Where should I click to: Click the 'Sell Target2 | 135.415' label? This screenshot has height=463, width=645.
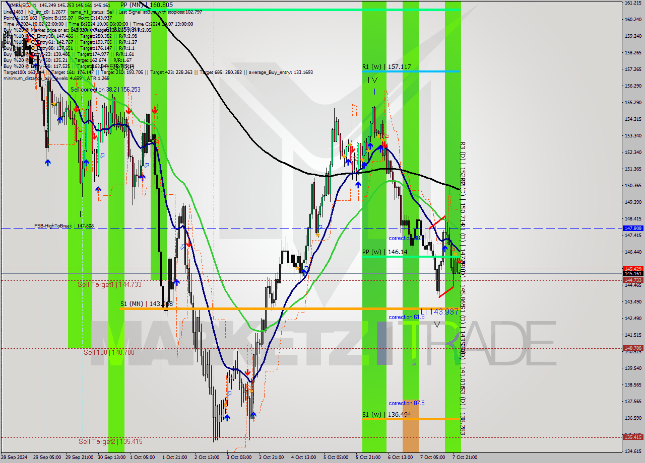110,441
